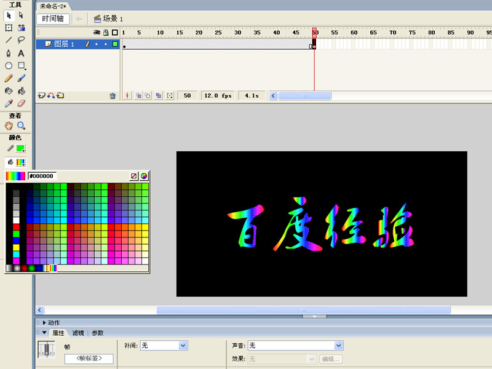Toggle lock all layers icon

coord(106,33)
